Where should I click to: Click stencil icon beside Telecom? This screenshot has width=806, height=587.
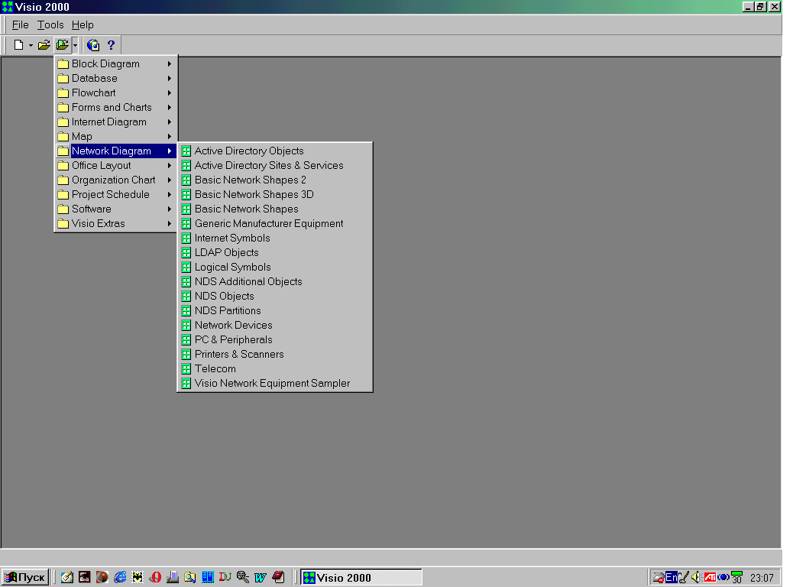[186, 369]
